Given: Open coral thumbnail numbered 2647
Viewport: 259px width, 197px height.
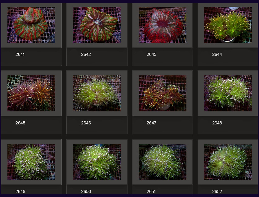Looking at the screenshot, I should point(163,93).
